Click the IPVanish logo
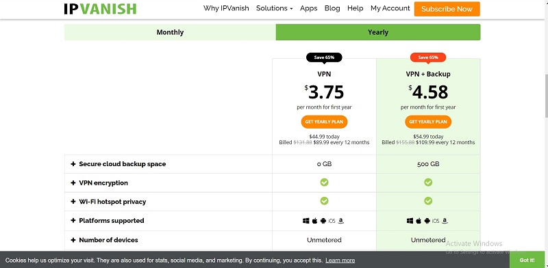 [x=100, y=9]
